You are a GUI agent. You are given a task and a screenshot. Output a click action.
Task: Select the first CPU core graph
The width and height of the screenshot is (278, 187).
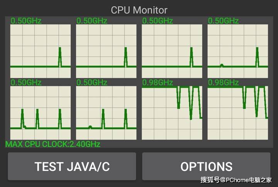tap(41, 51)
